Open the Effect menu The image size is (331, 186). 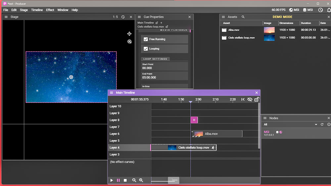click(x=50, y=10)
